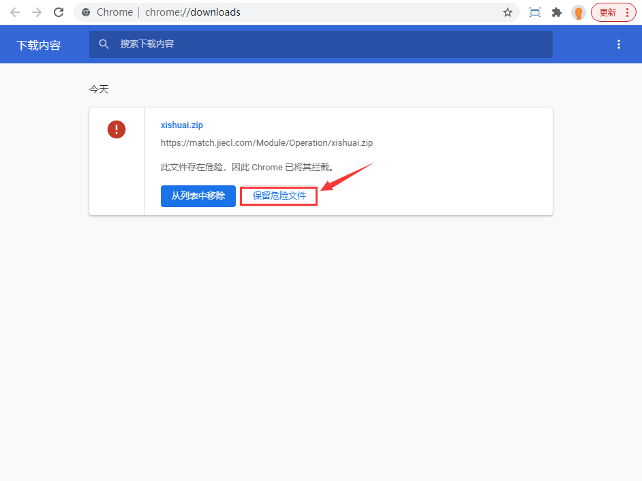Image resolution: width=642 pixels, height=481 pixels.
Task: Click the browser forward arrow
Action: tap(37, 12)
